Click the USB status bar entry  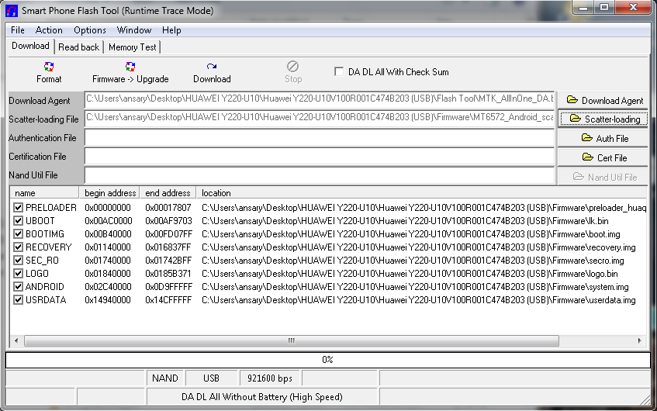click(x=211, y=378)
